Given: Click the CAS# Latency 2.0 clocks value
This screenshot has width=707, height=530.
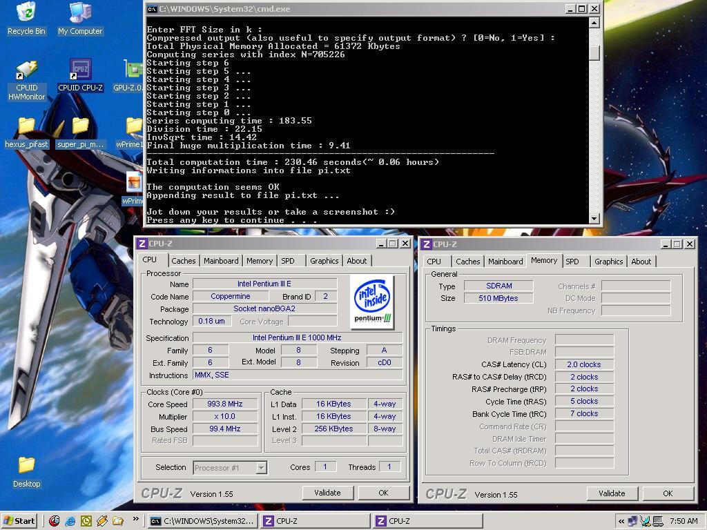Looking at the screenshot, I should point(584,364).
